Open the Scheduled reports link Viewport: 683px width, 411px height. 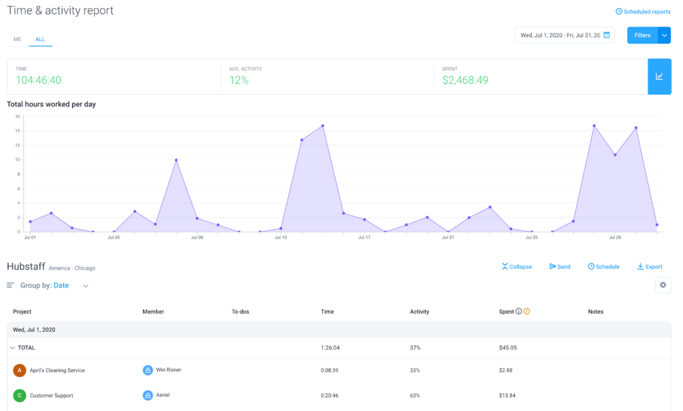click(x=642, y=11)
